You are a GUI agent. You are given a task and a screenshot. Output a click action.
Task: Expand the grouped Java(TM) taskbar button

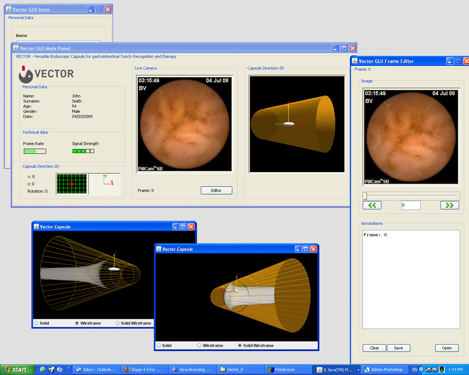pos(358,370)
